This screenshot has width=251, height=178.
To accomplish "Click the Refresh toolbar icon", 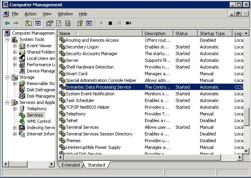I will (x=59, y=23).
